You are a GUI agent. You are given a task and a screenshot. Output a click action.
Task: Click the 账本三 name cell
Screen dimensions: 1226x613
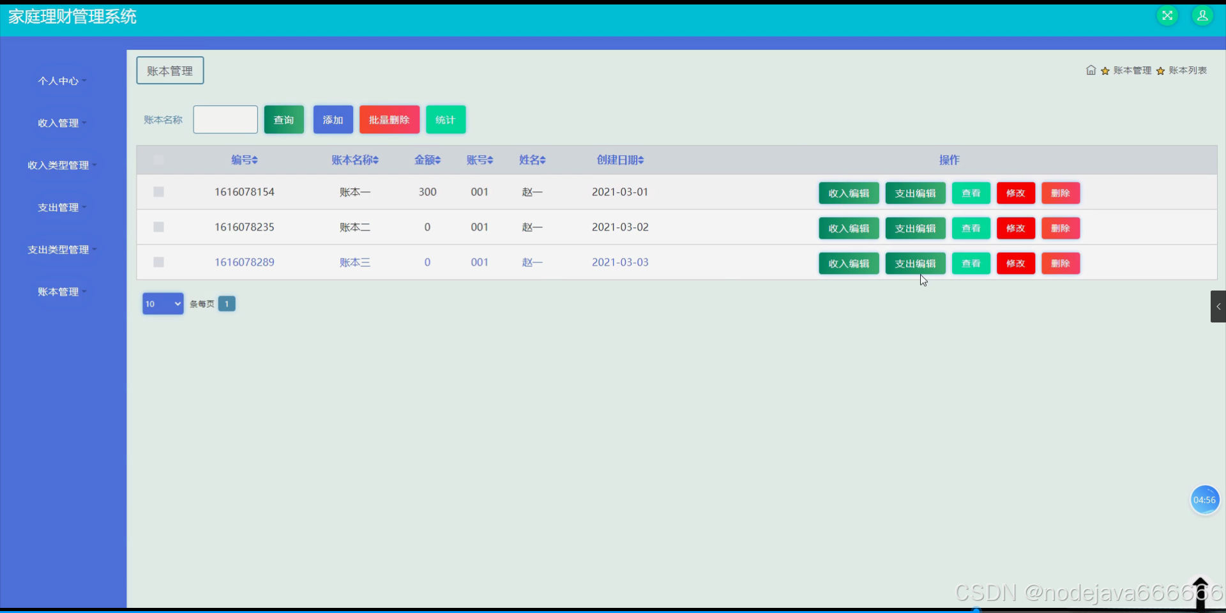355,262
